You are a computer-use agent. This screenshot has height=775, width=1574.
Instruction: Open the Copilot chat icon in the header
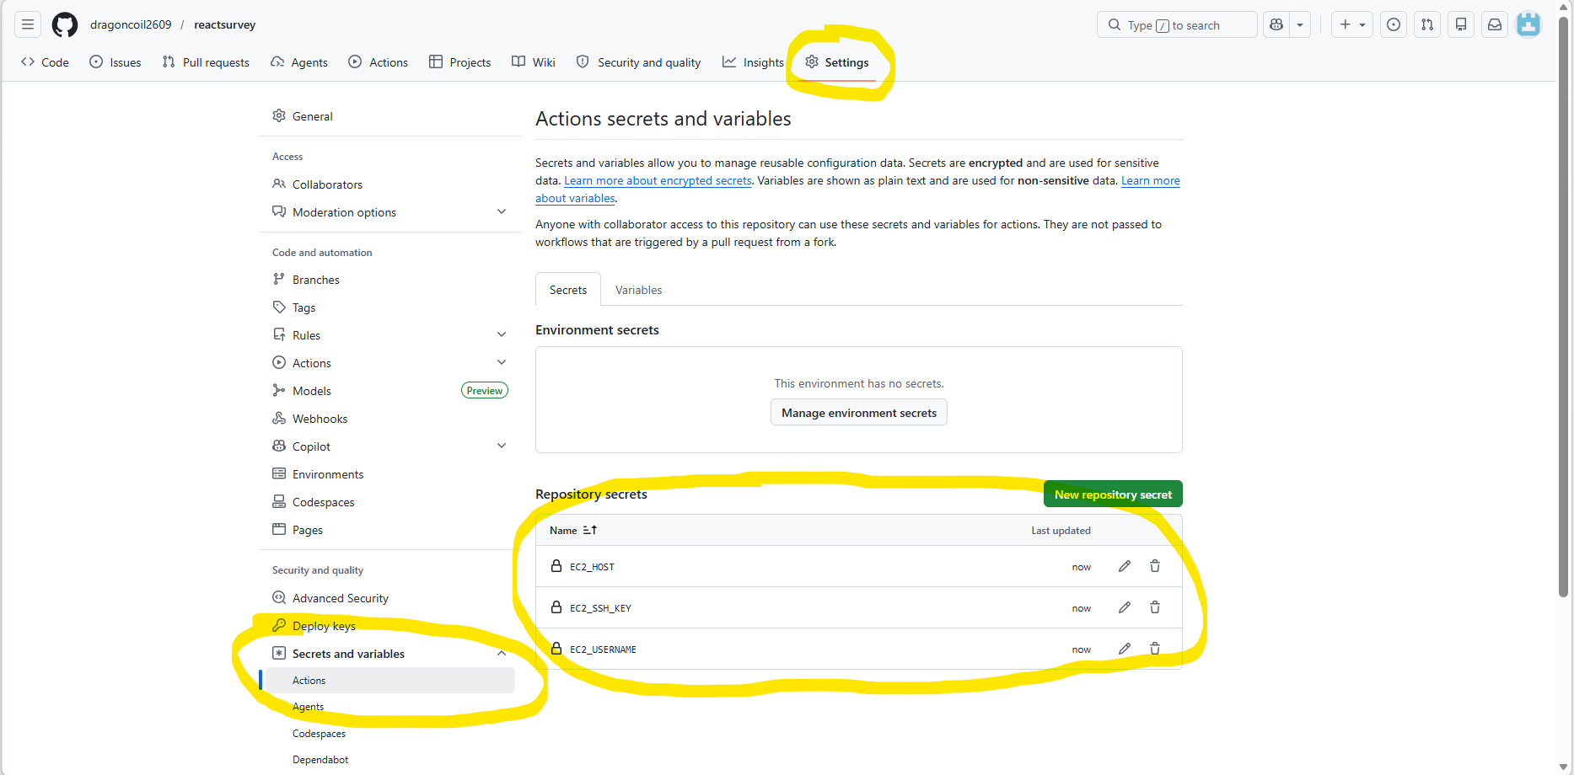[1276, 24]
